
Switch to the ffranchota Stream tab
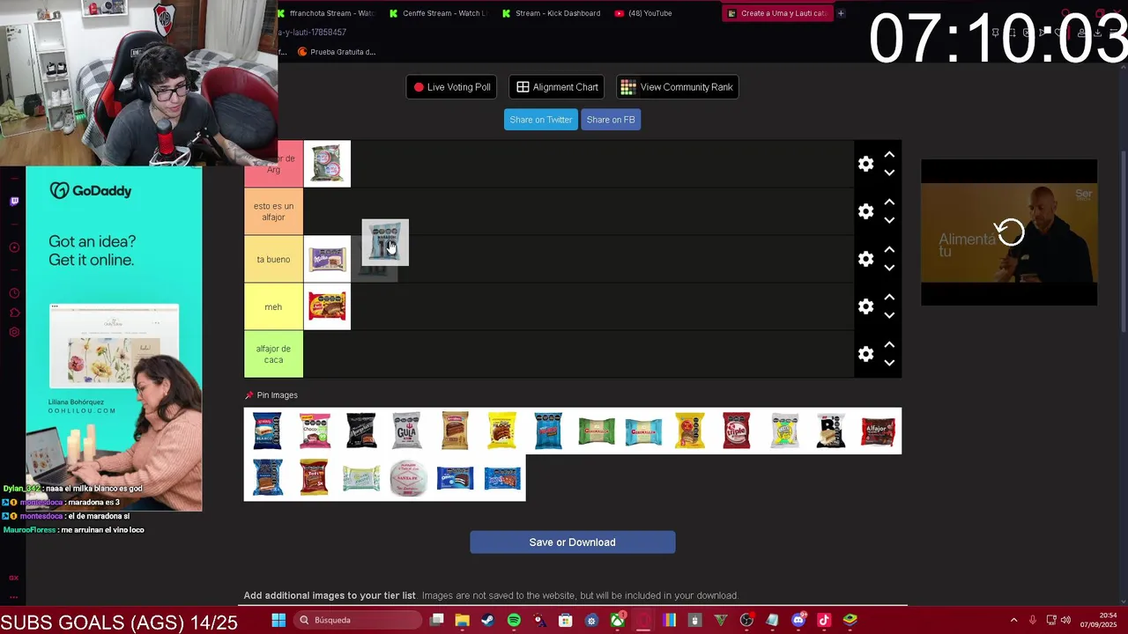click(x=327, y=13)
